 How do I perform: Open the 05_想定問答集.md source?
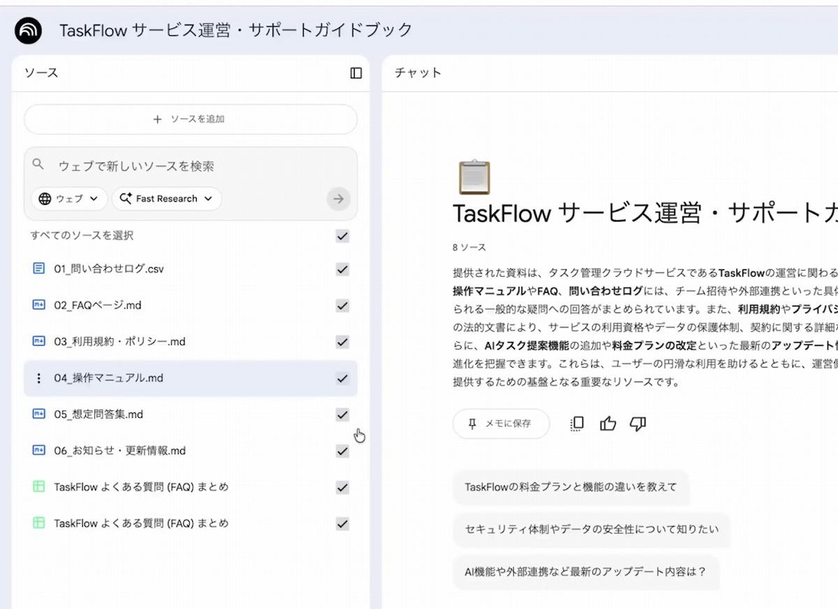tap(98, 414)
